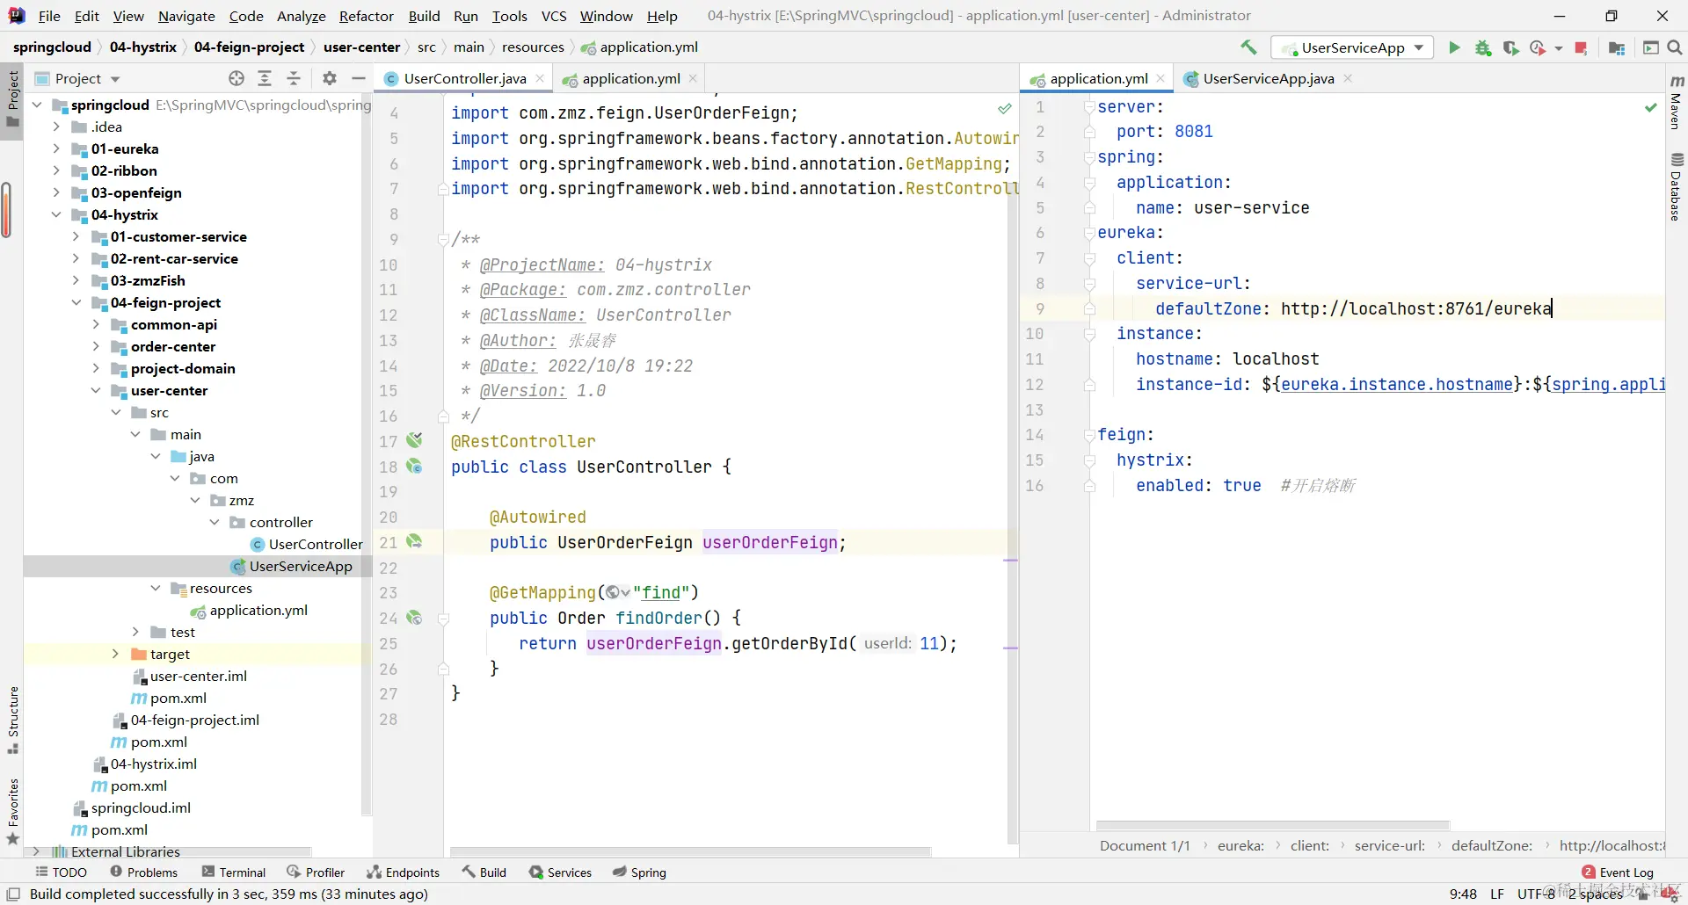Switch to UserServiceApp.java tab in right editor
Image resolution: width=1688 pixels, height=905 pixels.
pyautogui.click(x=1268, y=78)
